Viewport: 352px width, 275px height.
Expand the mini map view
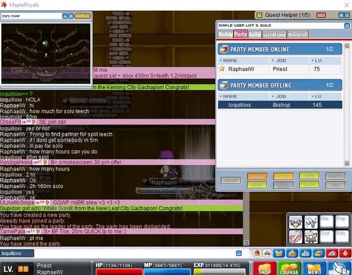(x=71, y=16)
